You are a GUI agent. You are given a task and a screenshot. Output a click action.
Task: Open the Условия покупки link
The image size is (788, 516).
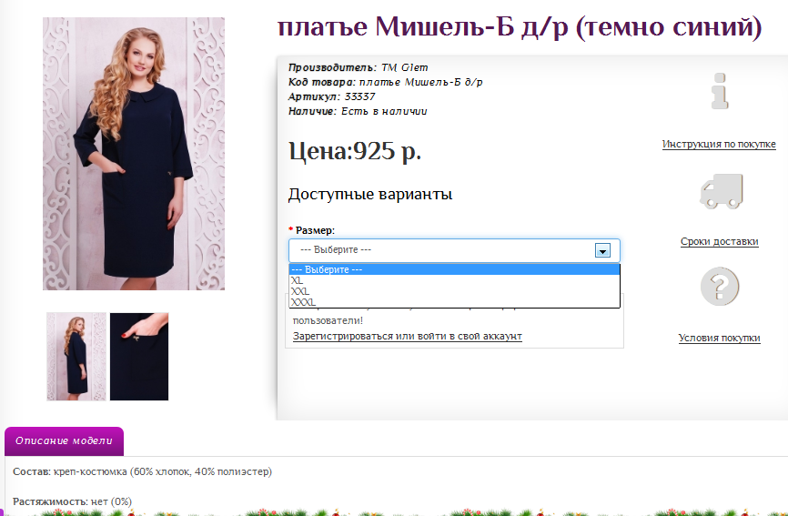(x=719, y=339)
